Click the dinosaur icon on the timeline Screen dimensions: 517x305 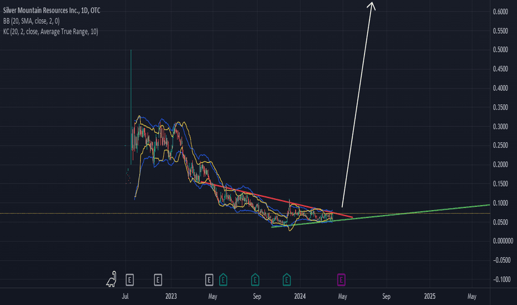(111, 279)
